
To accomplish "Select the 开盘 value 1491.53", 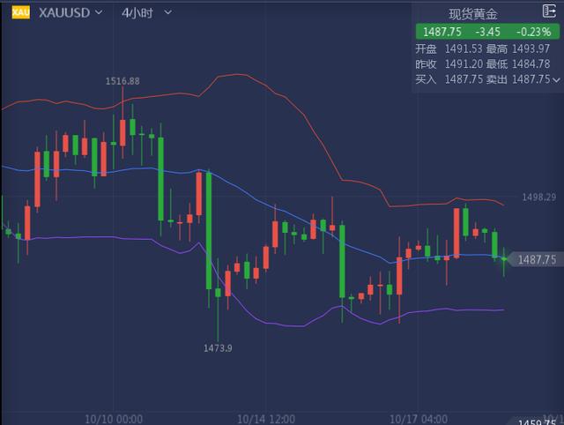I will [x=461, y=48].
